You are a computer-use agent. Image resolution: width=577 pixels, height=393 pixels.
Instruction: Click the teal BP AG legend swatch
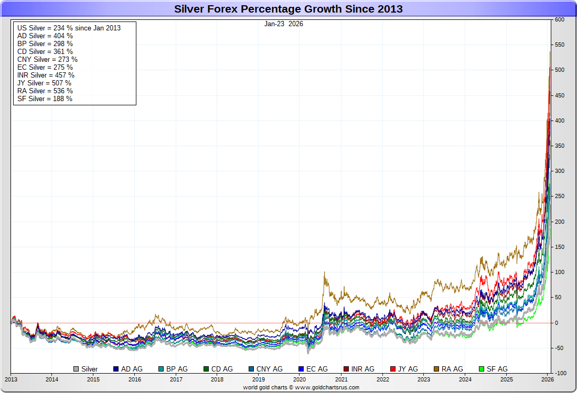[161, 369]
